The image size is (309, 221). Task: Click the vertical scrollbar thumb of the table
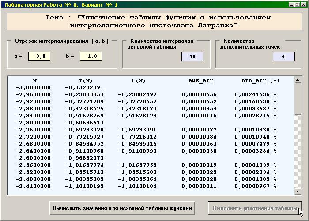pyautogui.click(x=298, y=99)
